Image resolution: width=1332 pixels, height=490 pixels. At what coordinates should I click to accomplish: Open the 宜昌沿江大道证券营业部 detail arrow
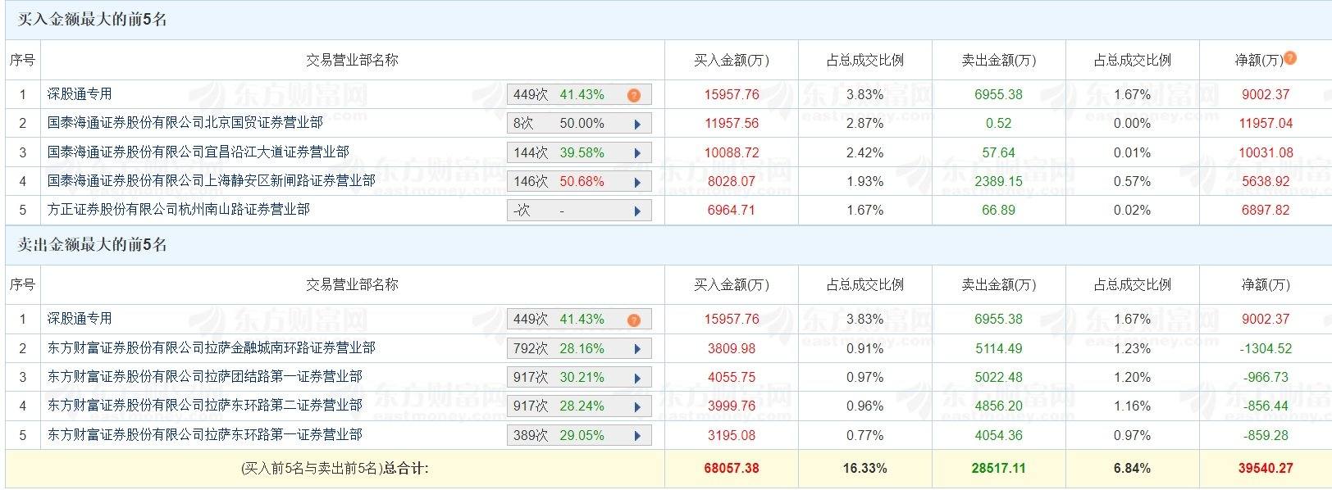click(x=637, y=152)
